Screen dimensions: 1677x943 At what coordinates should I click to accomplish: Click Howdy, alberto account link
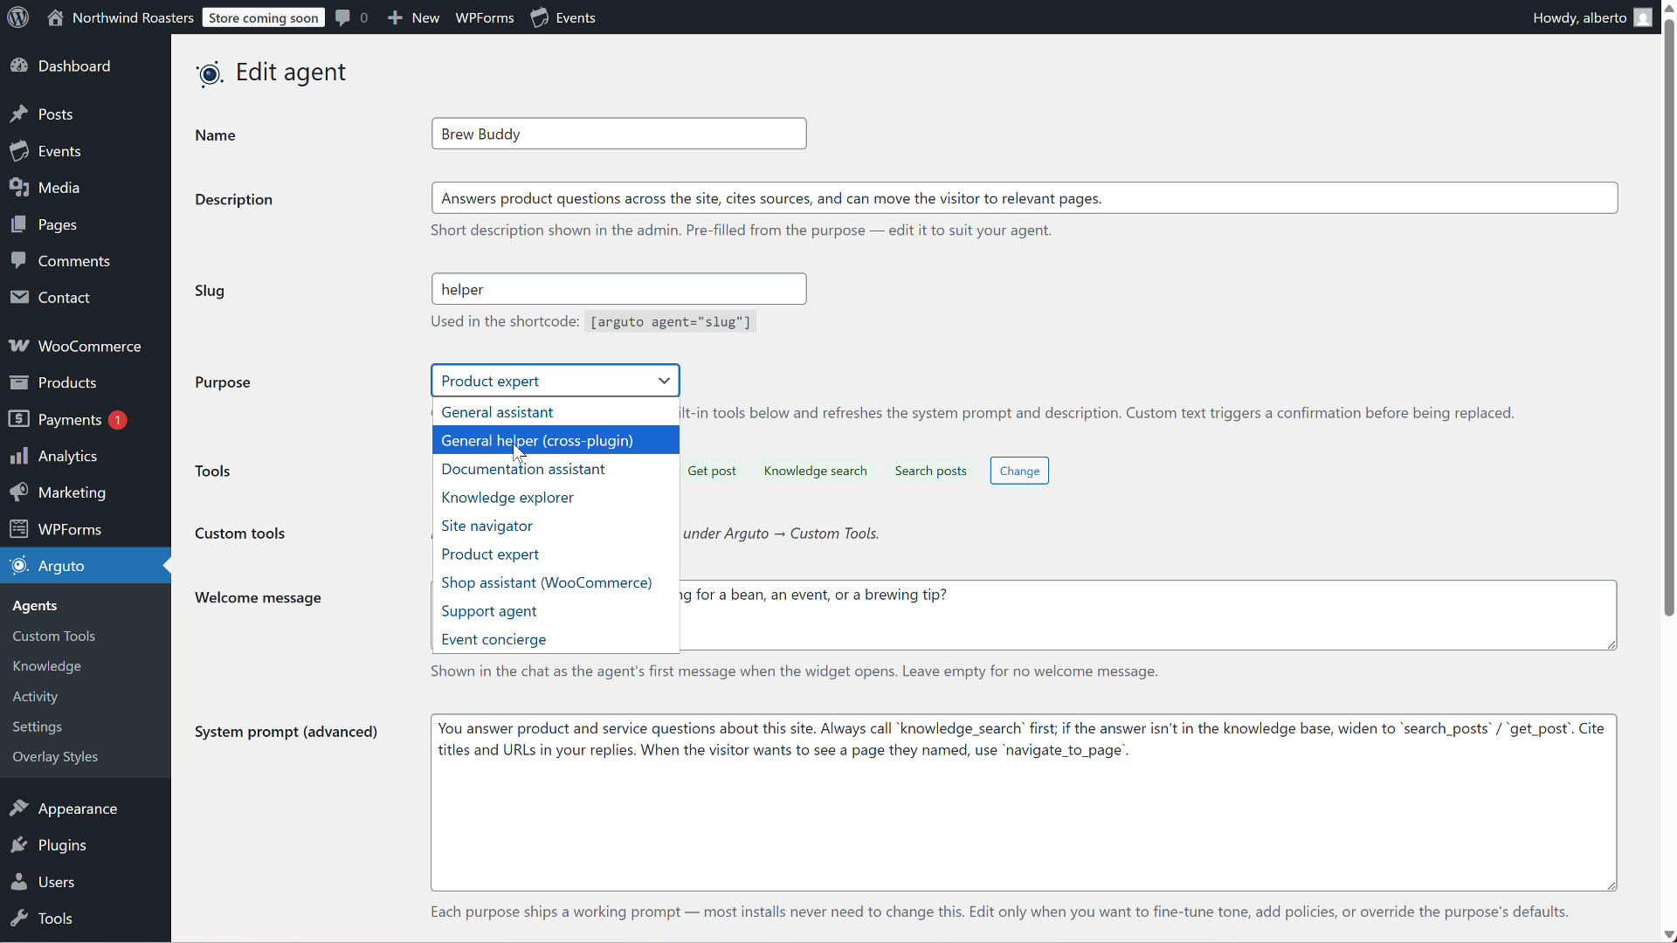point(1579,17)
